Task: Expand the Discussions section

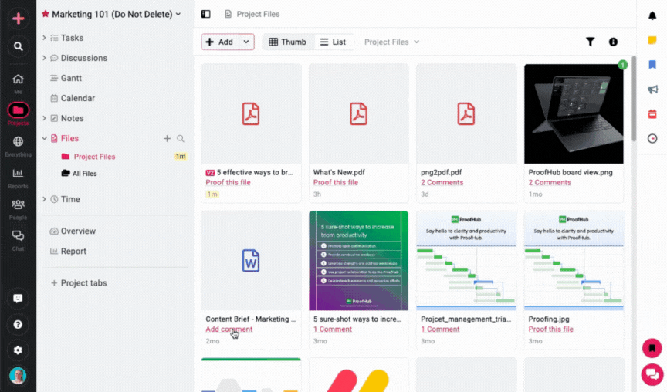Action: [44, 58]
